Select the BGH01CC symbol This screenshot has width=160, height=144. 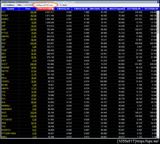[x=6, y=130]
